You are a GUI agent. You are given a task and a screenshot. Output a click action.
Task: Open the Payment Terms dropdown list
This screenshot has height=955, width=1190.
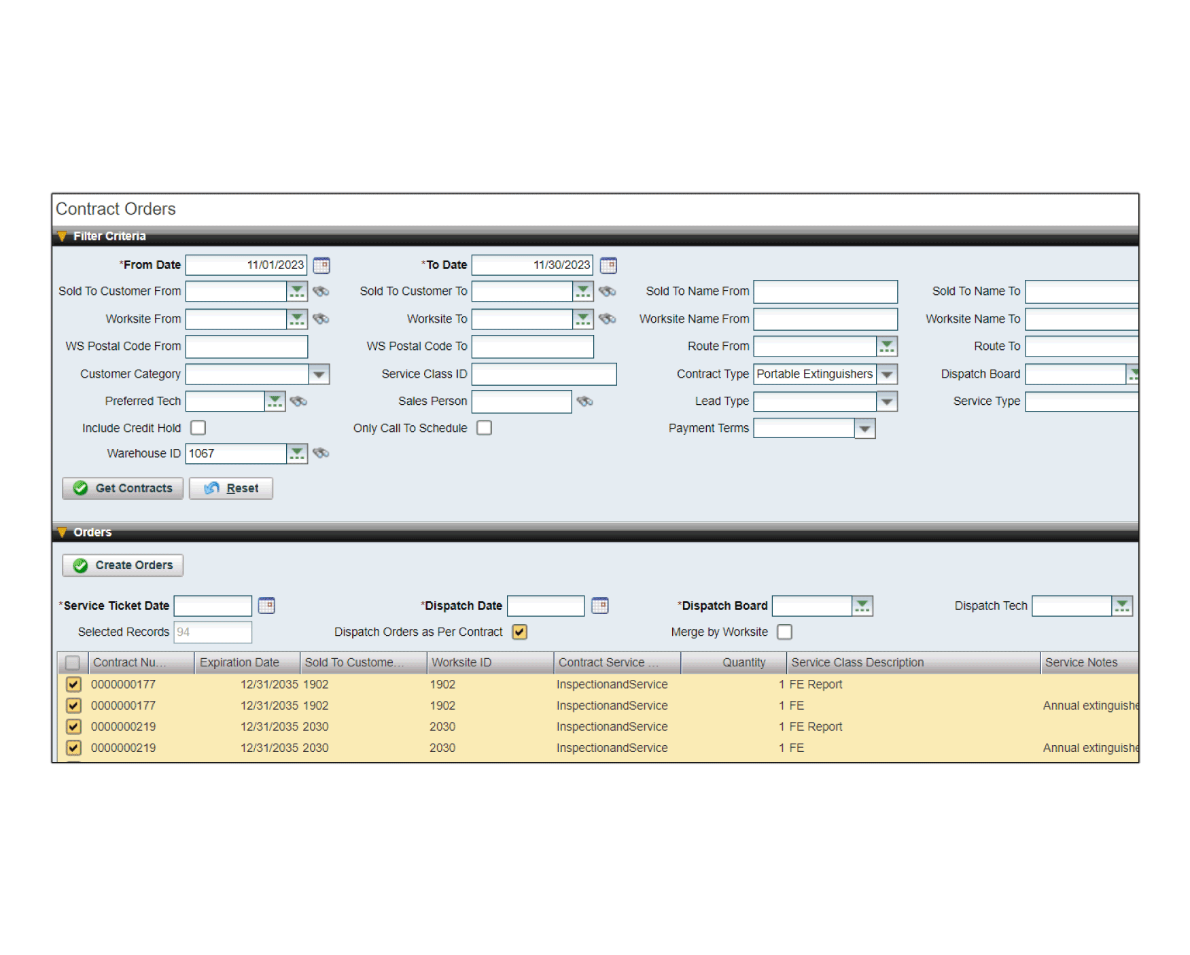864,429
